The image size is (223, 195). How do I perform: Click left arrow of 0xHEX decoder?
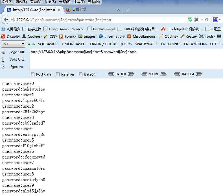click(x=111, y=74)
